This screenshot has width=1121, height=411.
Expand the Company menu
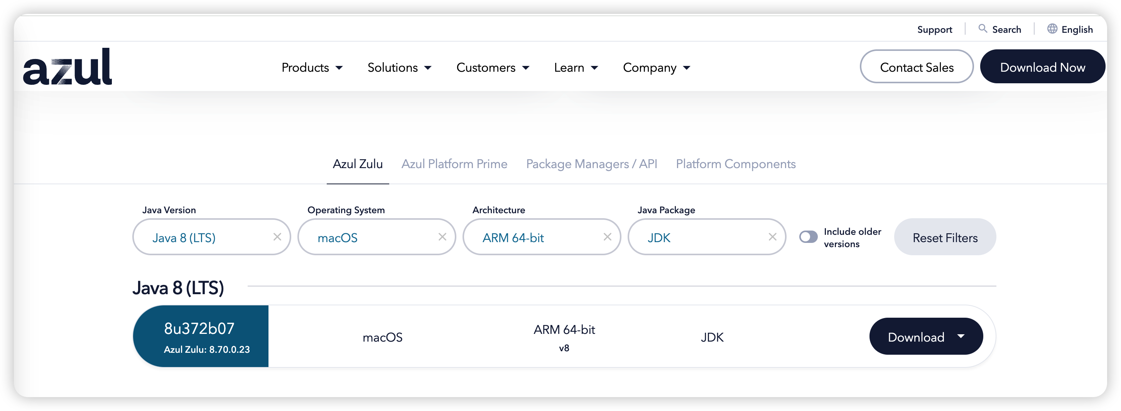(x=656, y=68)
